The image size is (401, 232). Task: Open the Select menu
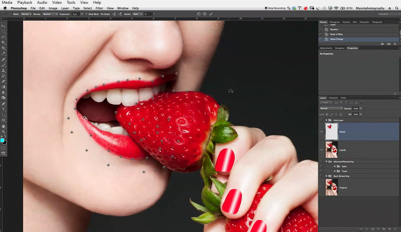(88, 8)
